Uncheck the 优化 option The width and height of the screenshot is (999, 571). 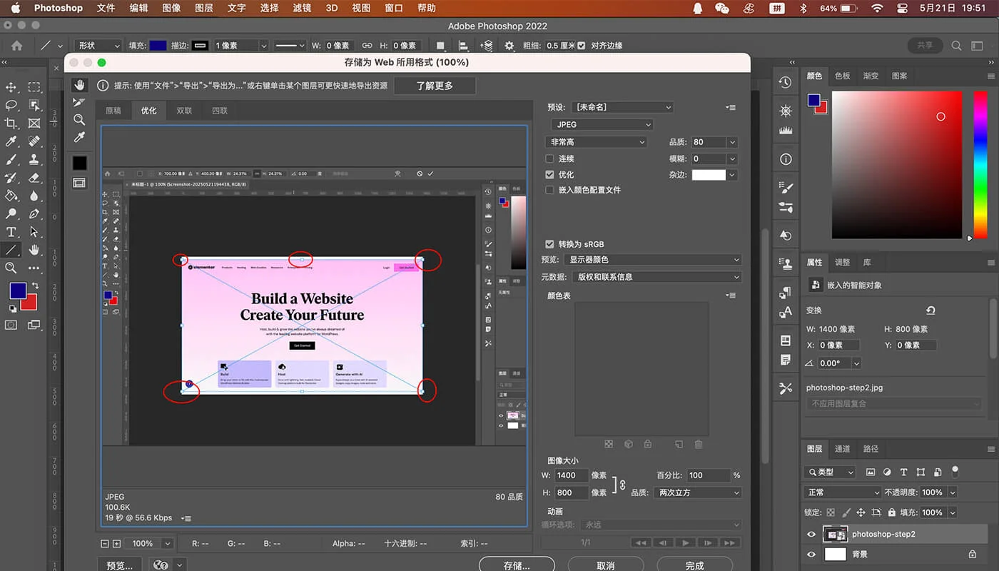pyautogui.click(x=551, y=174)
